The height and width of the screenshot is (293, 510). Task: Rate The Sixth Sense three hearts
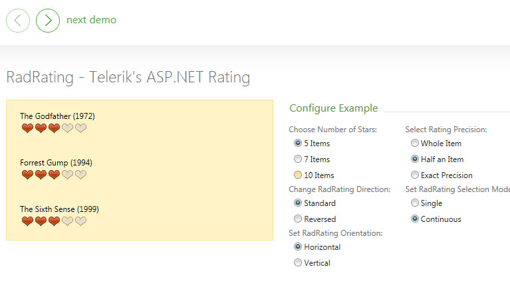[x=54, y=221]
